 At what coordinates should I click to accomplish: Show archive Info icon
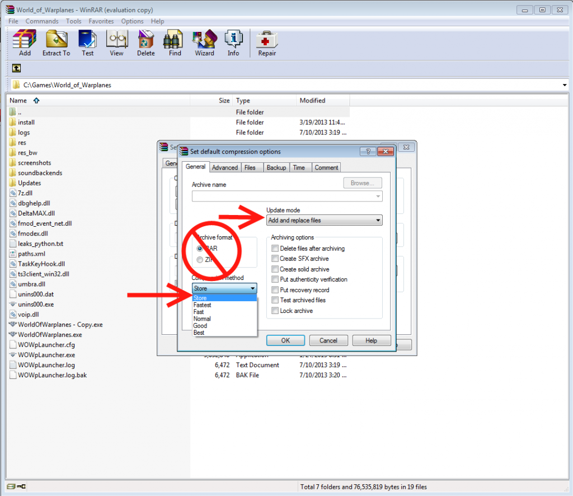pyautogui.click(x=233, y=39)
